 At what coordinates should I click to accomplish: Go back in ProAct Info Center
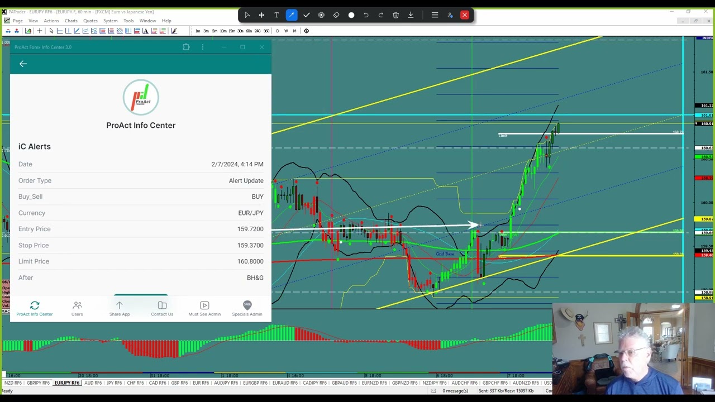click(23, 64)
